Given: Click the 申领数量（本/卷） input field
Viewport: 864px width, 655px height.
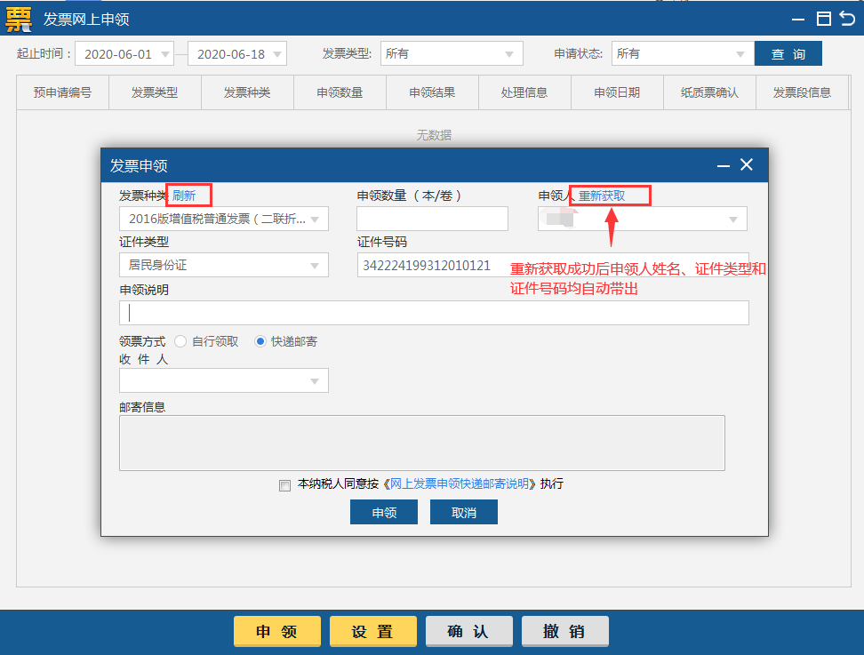Looking at the screenshot, I should pyautogui.click(x=433, y=220).
